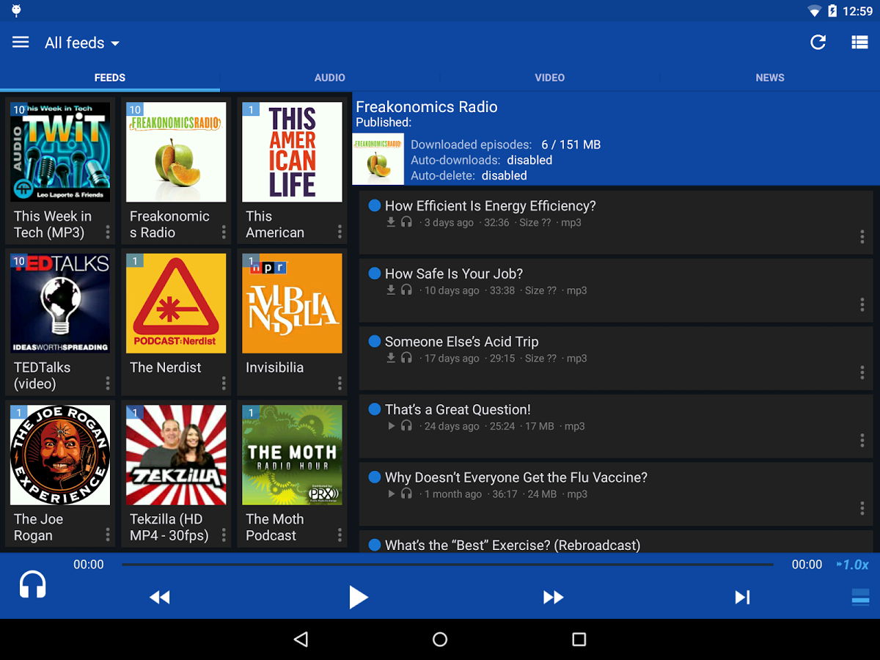This screenshot has width=880, height=660.
Task: Open episode Why Doesn't Everyone Get the Flu Vaccine?
Action: (616, 494)
